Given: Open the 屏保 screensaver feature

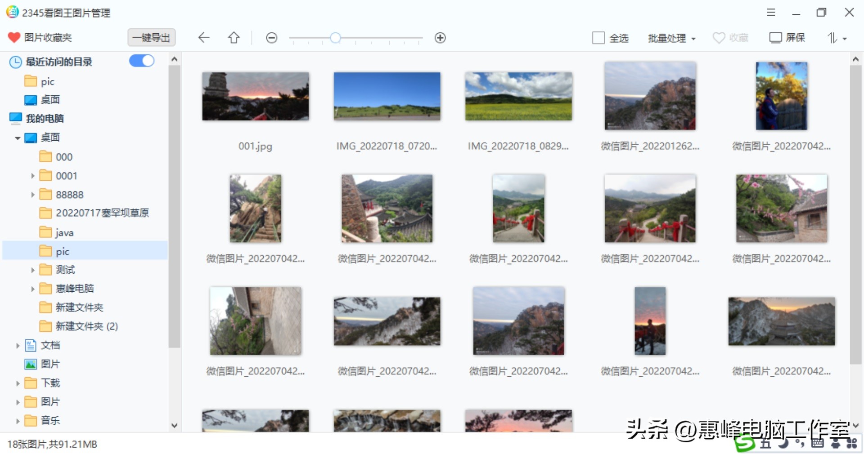Looking at the screenshot, I should pyautogui.click(x=787, y=38).
